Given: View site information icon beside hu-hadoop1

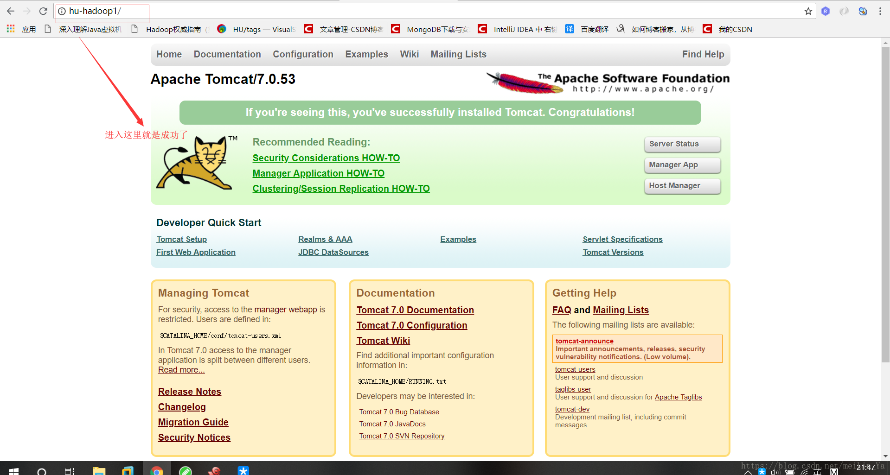Looking at the screenshot, I should coord(62,11).
